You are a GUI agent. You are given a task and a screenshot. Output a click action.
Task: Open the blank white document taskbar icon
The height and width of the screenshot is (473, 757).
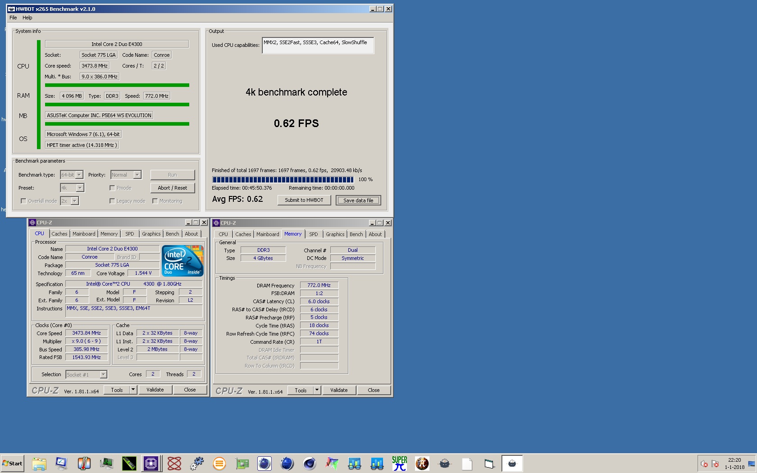click(x=467, y=464)
